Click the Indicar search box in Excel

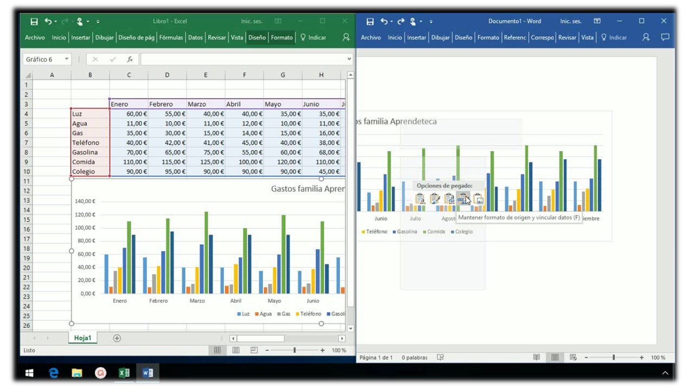(313, 37)
